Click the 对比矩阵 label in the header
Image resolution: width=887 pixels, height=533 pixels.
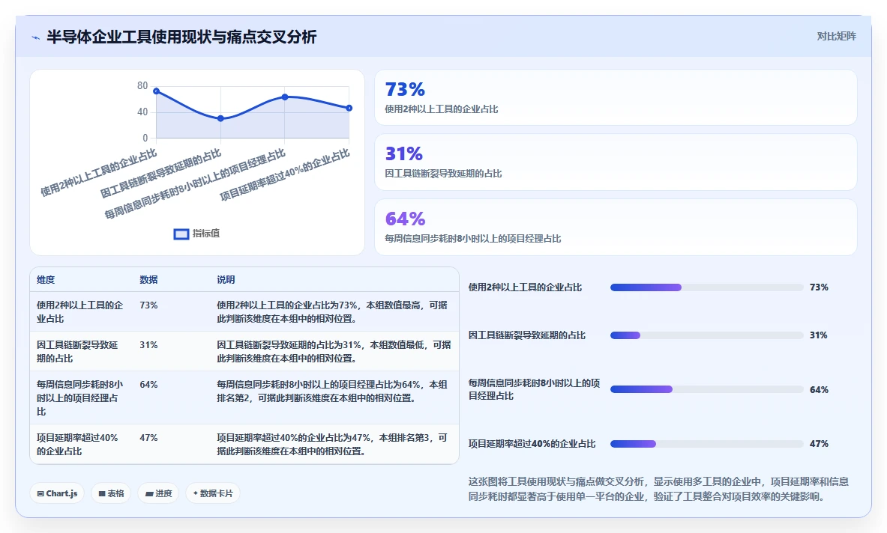(836, 37)
